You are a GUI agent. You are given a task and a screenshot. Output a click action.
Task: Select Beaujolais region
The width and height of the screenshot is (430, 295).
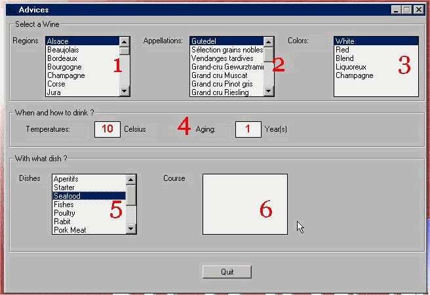click(64, 50)
